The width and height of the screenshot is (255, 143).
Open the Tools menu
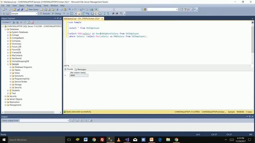point(46,6)
